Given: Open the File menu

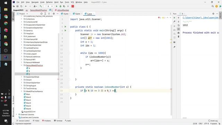Looking at the screenshot, I should (x=18, y=2).
